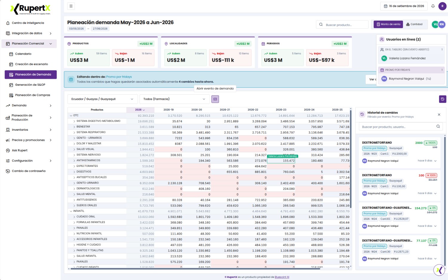Expand SISTEMA DIGESTIVO-METABOLISMO row
Screen dimensions: 448x280
click(x=74, y=121)
